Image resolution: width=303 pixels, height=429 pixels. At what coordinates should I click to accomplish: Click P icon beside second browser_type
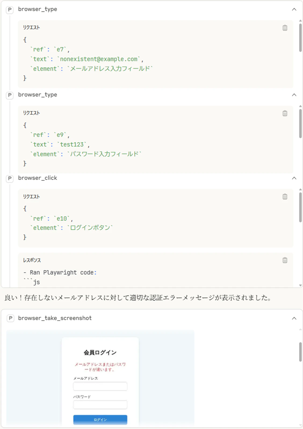point(10,95)
